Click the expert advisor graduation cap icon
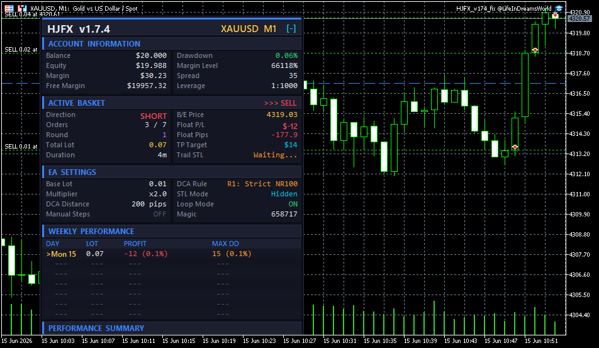Image resolution: width=599 pixels, height=348 pixels. (559, 8)
